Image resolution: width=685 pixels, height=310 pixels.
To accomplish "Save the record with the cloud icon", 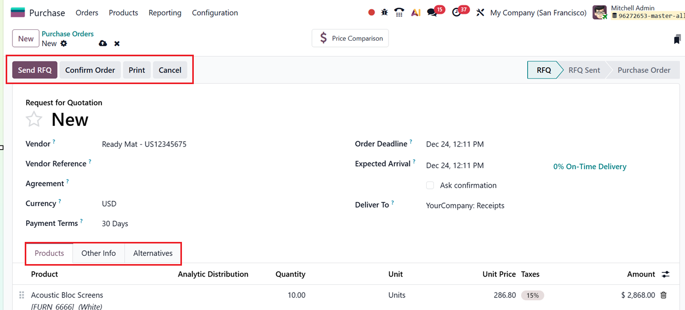I will pyautogui.click(x=103, y=43).
